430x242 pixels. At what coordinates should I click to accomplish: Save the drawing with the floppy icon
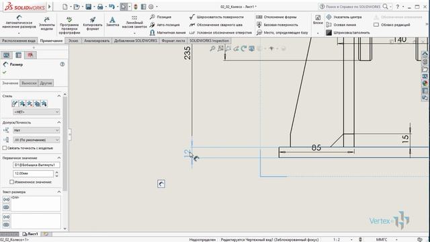(88, 7)
